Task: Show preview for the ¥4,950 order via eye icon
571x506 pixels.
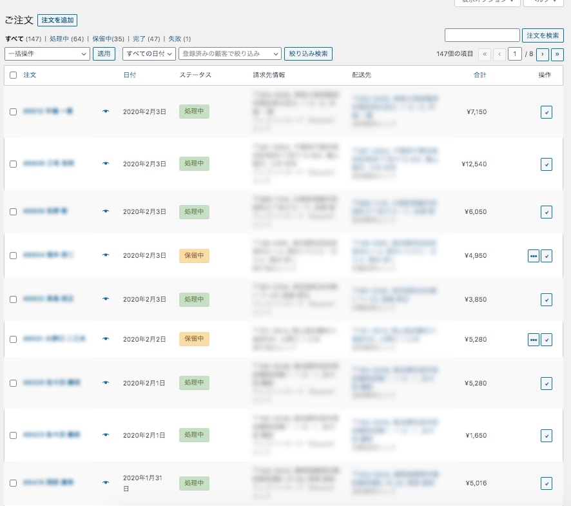Action: (x=106, y=255)
